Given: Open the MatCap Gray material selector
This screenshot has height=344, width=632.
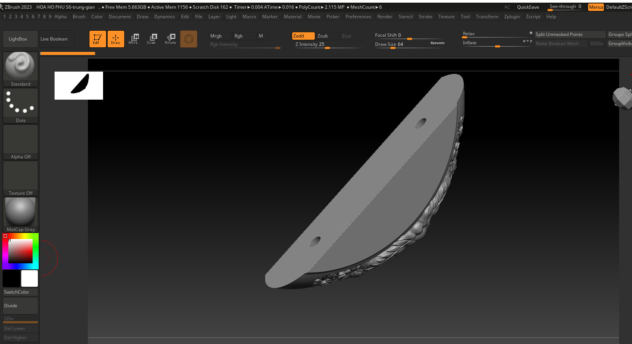Looking at the screenshot, I should point(20,214).
